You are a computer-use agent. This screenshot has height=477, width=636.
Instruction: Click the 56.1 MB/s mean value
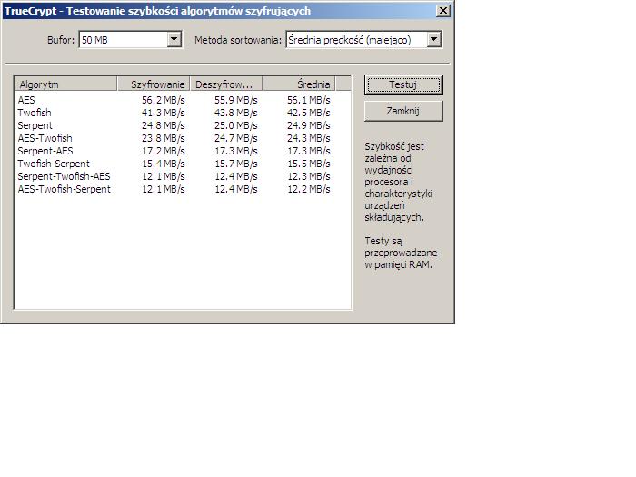point(309,100)
